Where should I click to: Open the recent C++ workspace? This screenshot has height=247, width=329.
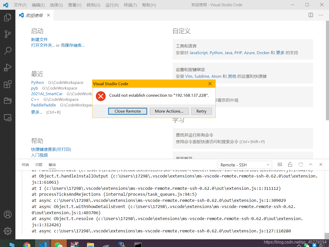click(35, 99)
